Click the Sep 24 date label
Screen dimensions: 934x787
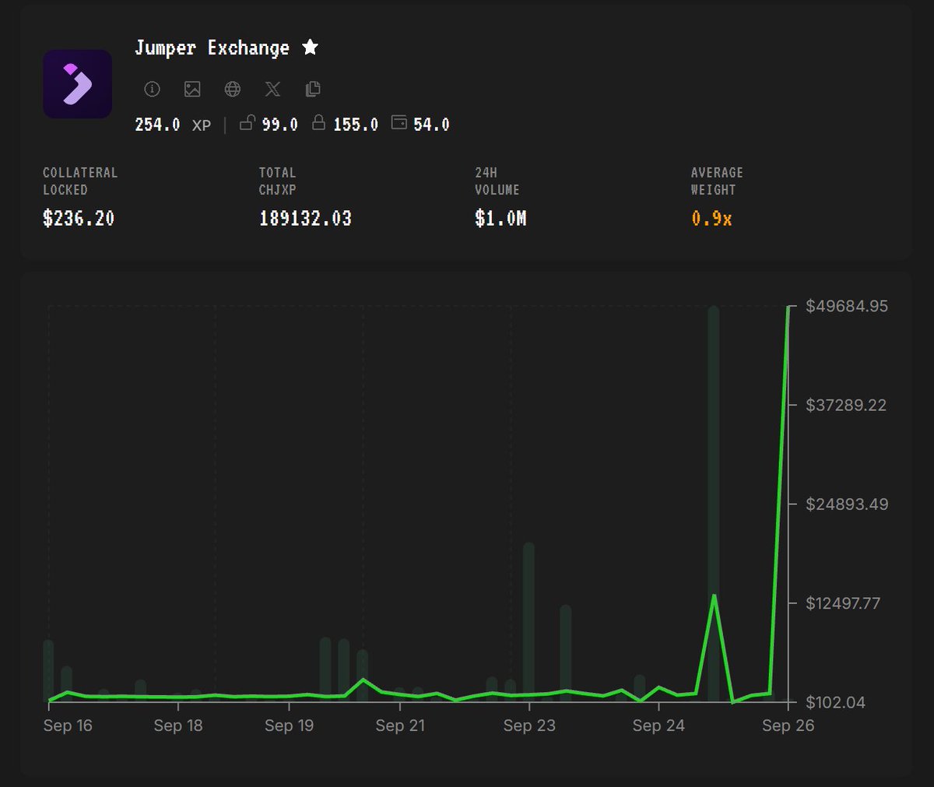(658, 726)
